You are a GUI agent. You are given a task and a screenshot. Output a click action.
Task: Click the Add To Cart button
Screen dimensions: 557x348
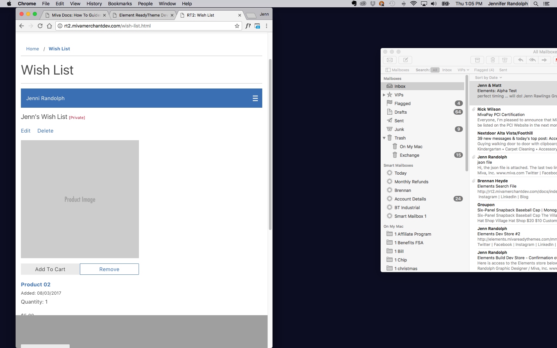pos(50,269)
